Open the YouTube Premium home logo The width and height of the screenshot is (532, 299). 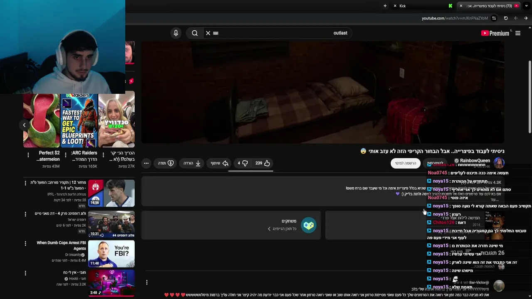click(495, 33)
